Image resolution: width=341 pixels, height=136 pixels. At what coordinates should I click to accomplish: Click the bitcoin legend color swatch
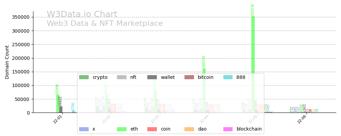pyautogui.click(x=189, y=78)
